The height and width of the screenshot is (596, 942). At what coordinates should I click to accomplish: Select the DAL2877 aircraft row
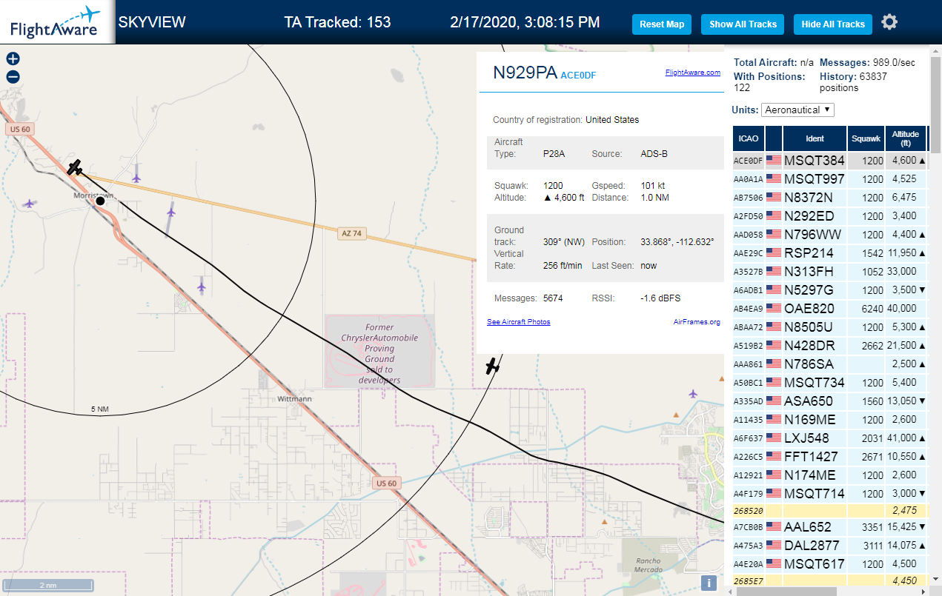coord(829,546)
